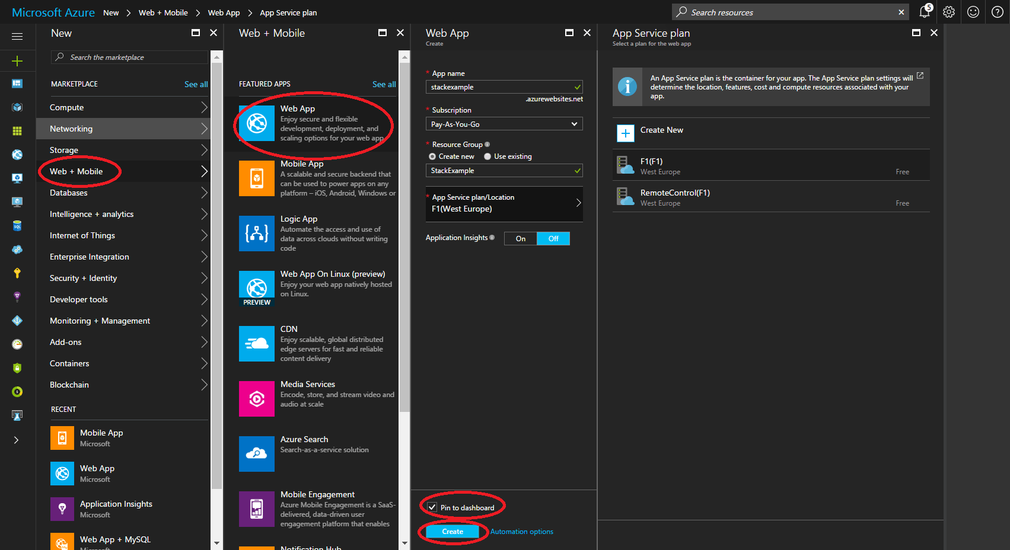1010x550 pixels.
Task: Select the Mobile App orange icon in Featured Apps
Action: pyautogui.click(x=257, y=178)
